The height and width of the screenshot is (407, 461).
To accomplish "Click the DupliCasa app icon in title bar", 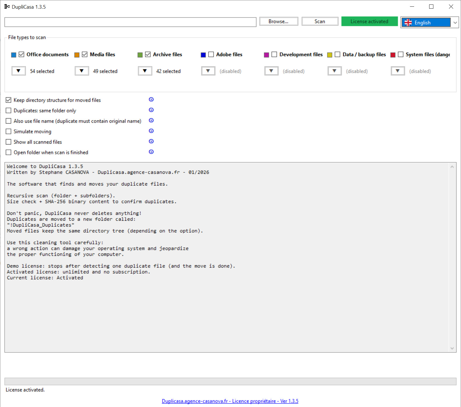I will click(7, 7).
